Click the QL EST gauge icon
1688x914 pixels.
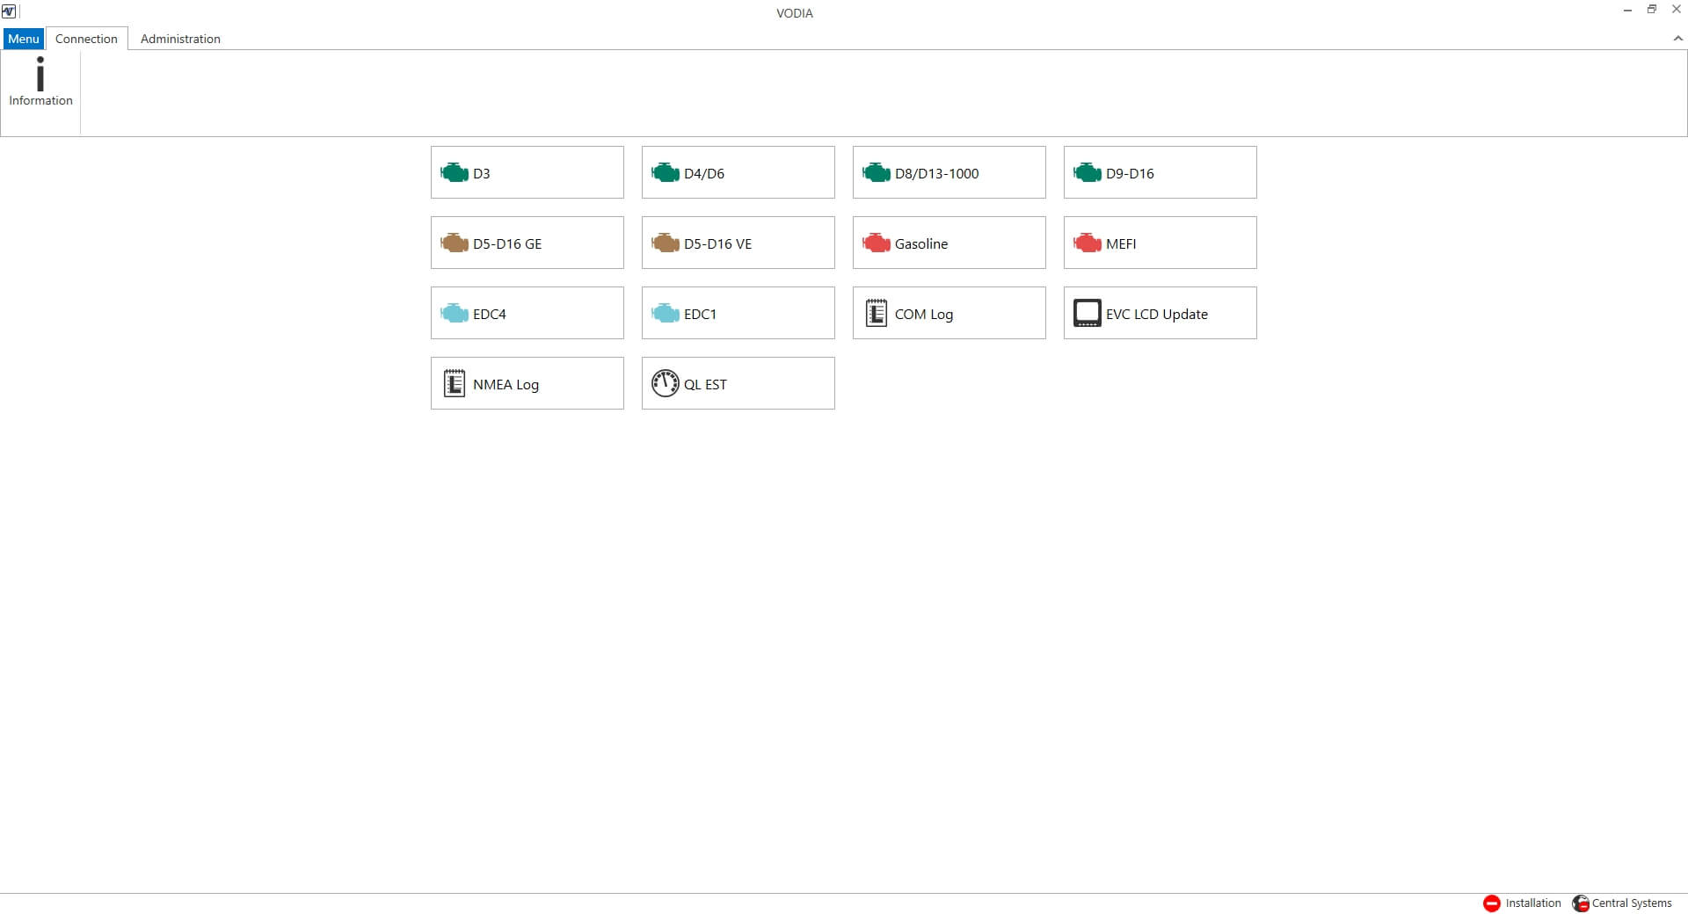666,384
